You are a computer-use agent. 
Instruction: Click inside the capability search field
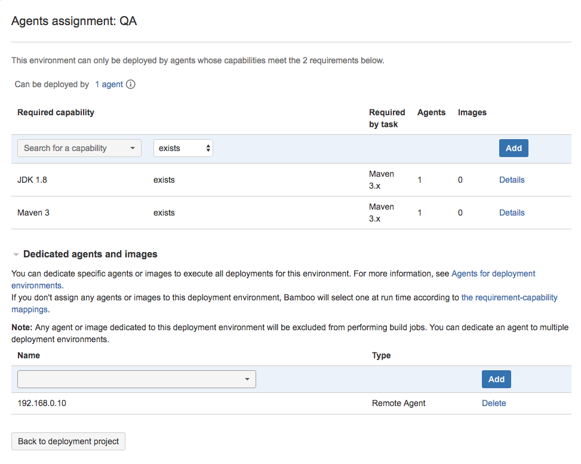(x=66, y=148)
